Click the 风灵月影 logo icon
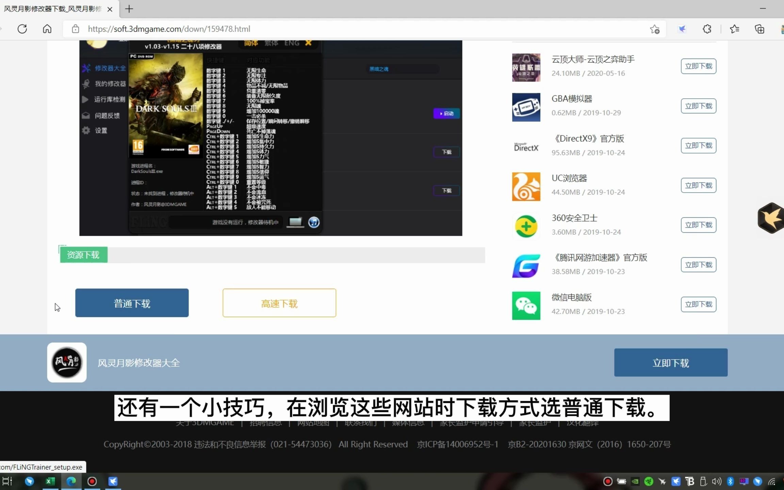The image size is (784, 490). coord(67,362)
